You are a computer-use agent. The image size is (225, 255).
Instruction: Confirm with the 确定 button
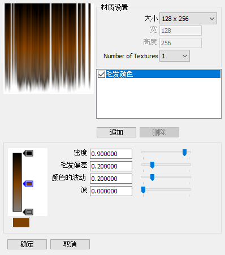27,244
